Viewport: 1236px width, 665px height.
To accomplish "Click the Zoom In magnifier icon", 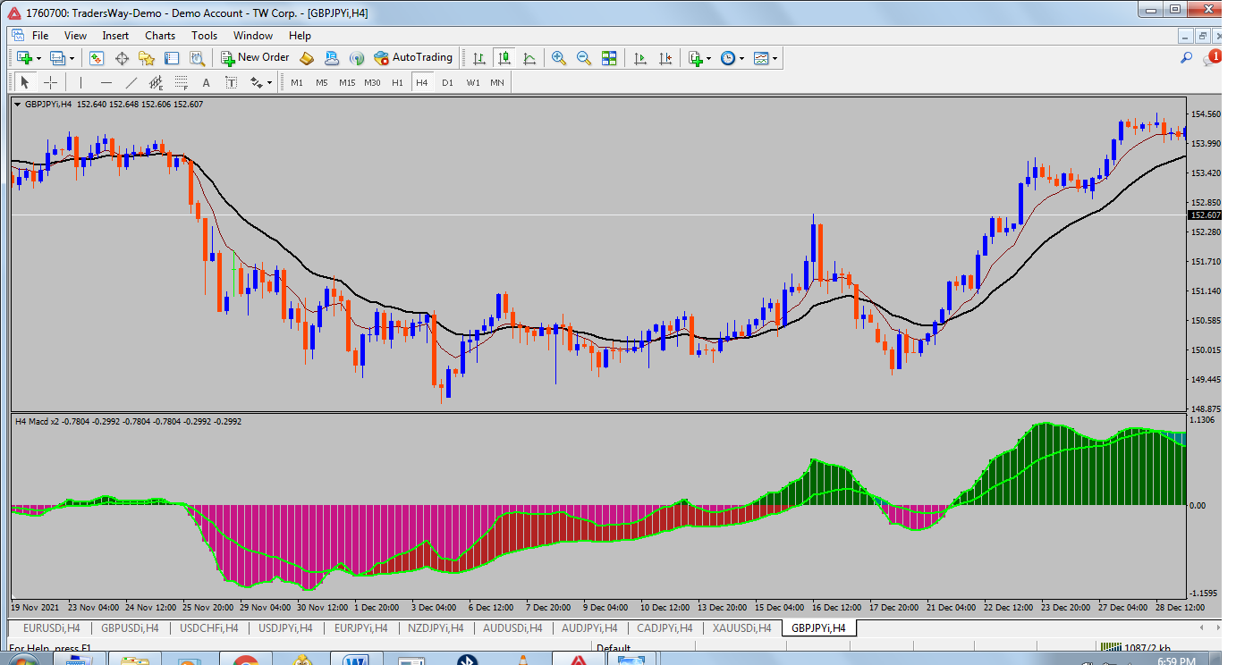I will (559, 58).
